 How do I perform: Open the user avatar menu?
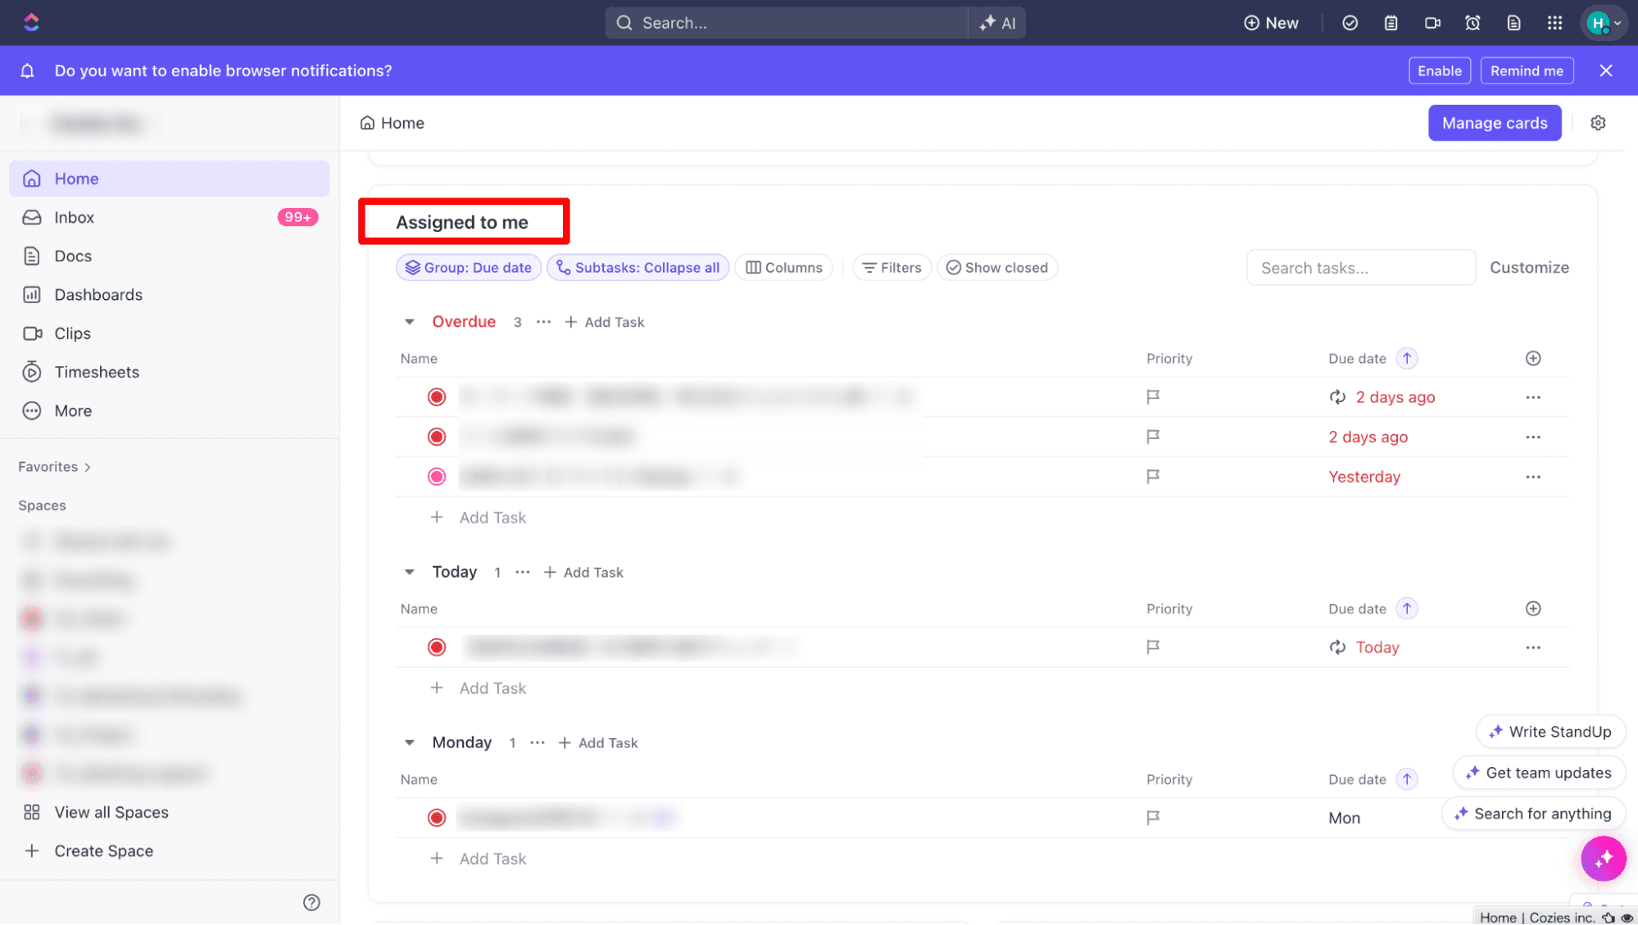(x=1604, y=23)
